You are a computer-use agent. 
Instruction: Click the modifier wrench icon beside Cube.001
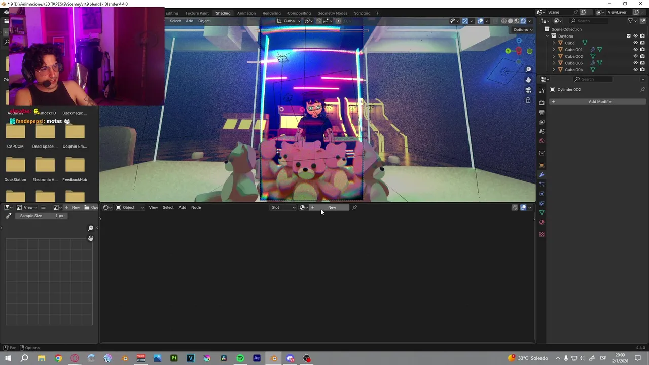coord(592,50)
